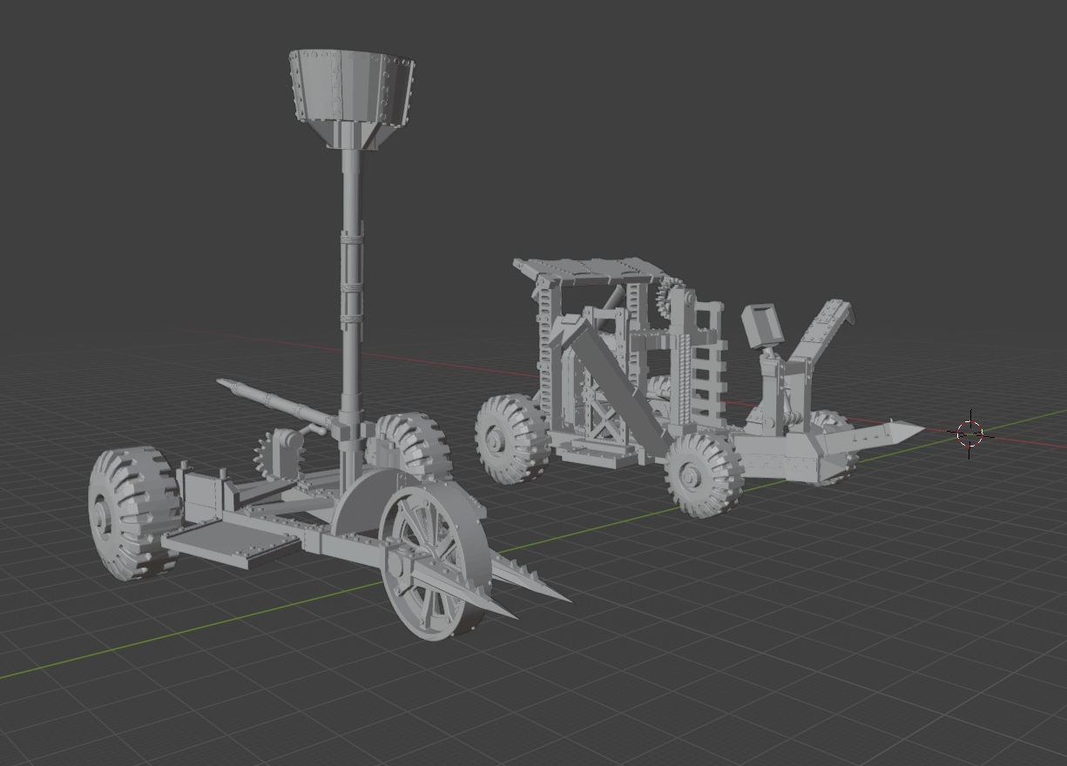Select the small box panel on right vehicle
Viewport: 1067px width, 766px height.
click(761, 326)
